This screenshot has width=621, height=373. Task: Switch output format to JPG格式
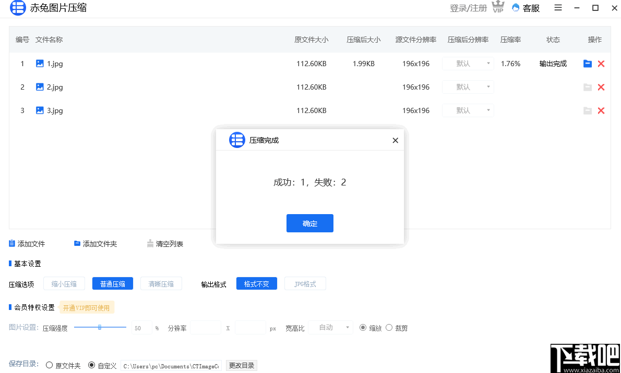click(x=305, y=283)
